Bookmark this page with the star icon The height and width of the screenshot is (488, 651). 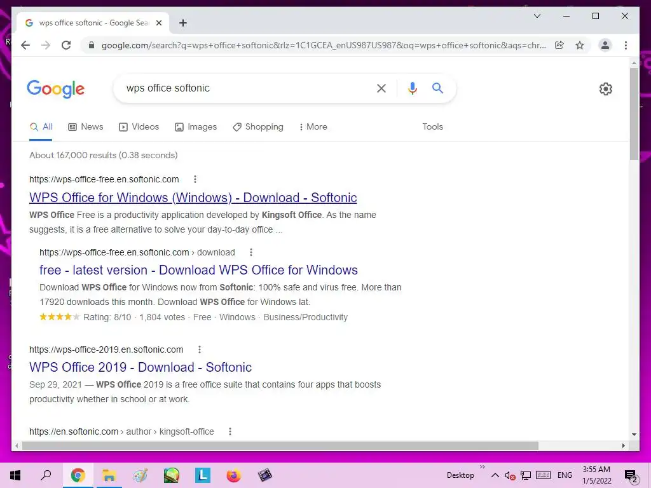[580, 45]
